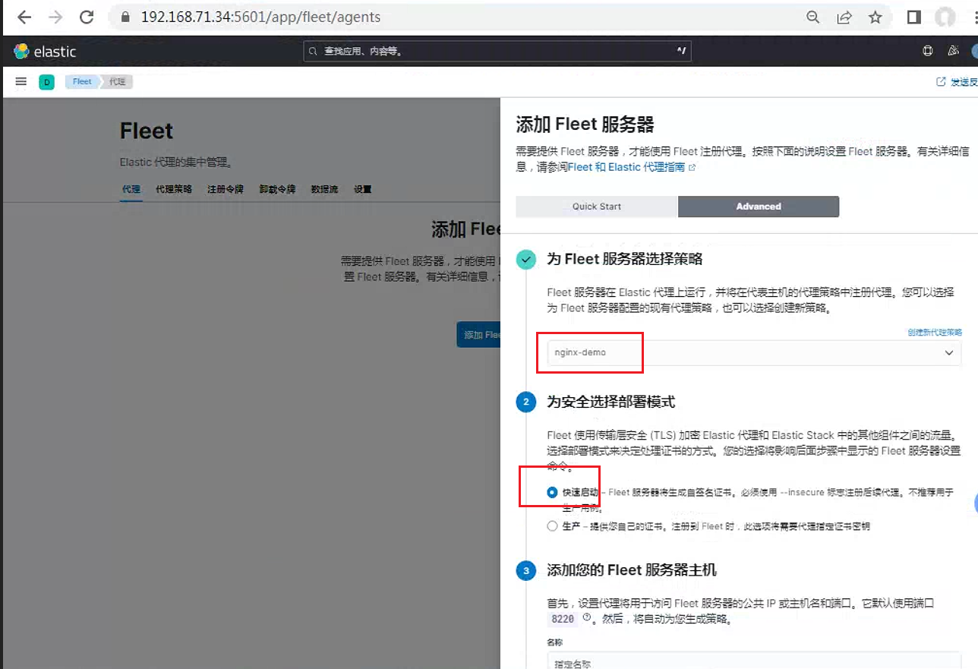This screenshot has width=978, height=669.
Task: Click the blue 添加 Fleet button behind the flyout
Action: pos(479,335)
